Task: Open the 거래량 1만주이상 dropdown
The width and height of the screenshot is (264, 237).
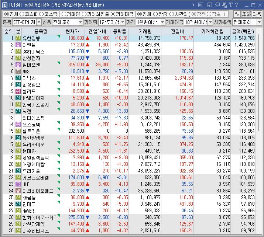Action: tap(123, 22)
